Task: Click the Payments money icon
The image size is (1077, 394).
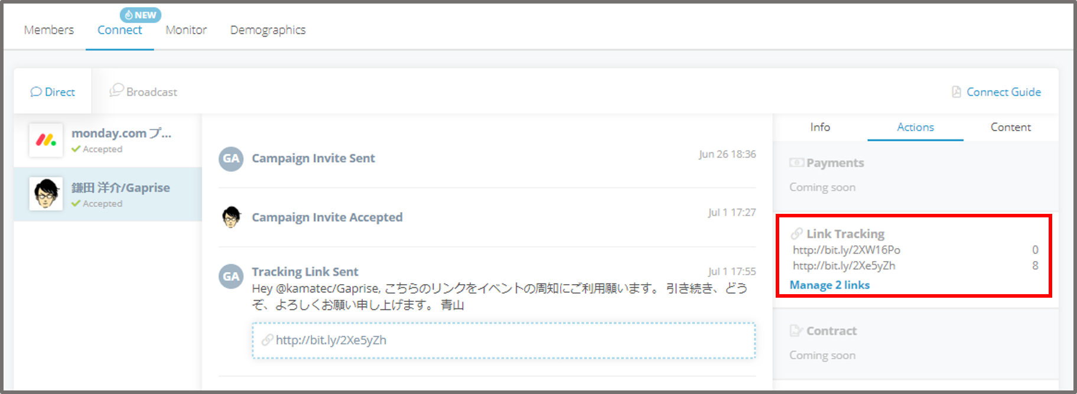Action: click(796, 163)
